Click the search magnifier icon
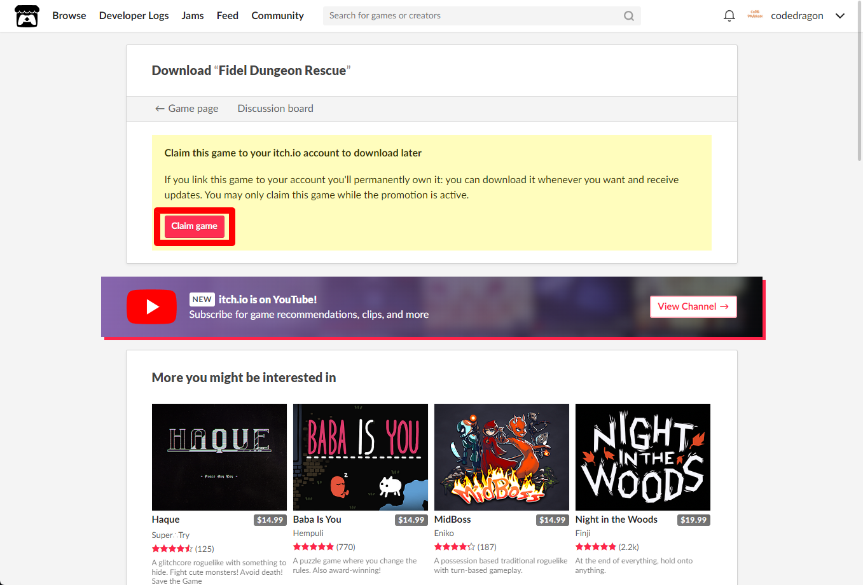 click(x=628, y=16)
